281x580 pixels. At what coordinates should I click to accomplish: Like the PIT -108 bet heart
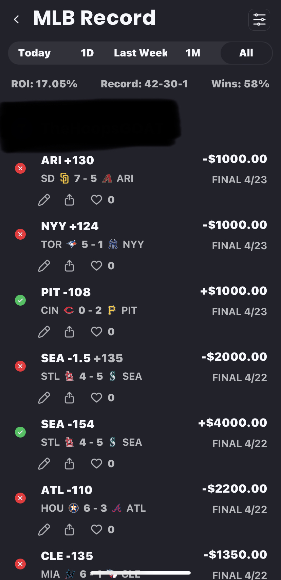pos(96,331)
